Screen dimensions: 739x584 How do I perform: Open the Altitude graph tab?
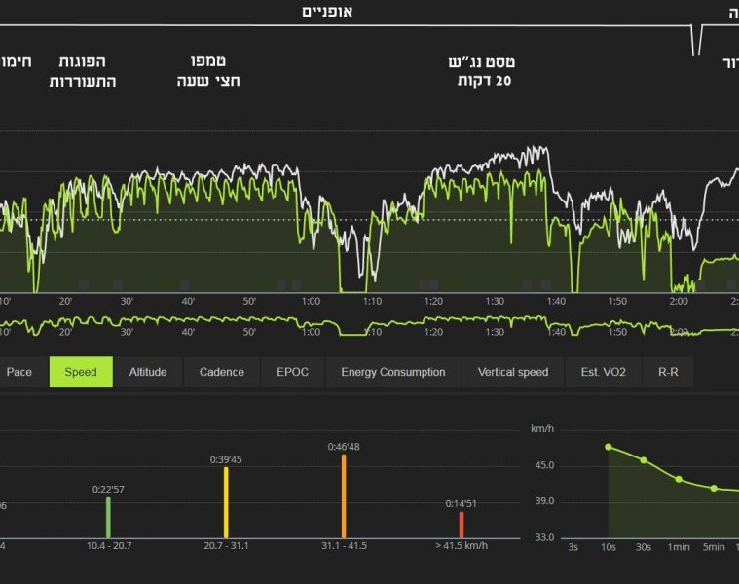tap(148, 372)
